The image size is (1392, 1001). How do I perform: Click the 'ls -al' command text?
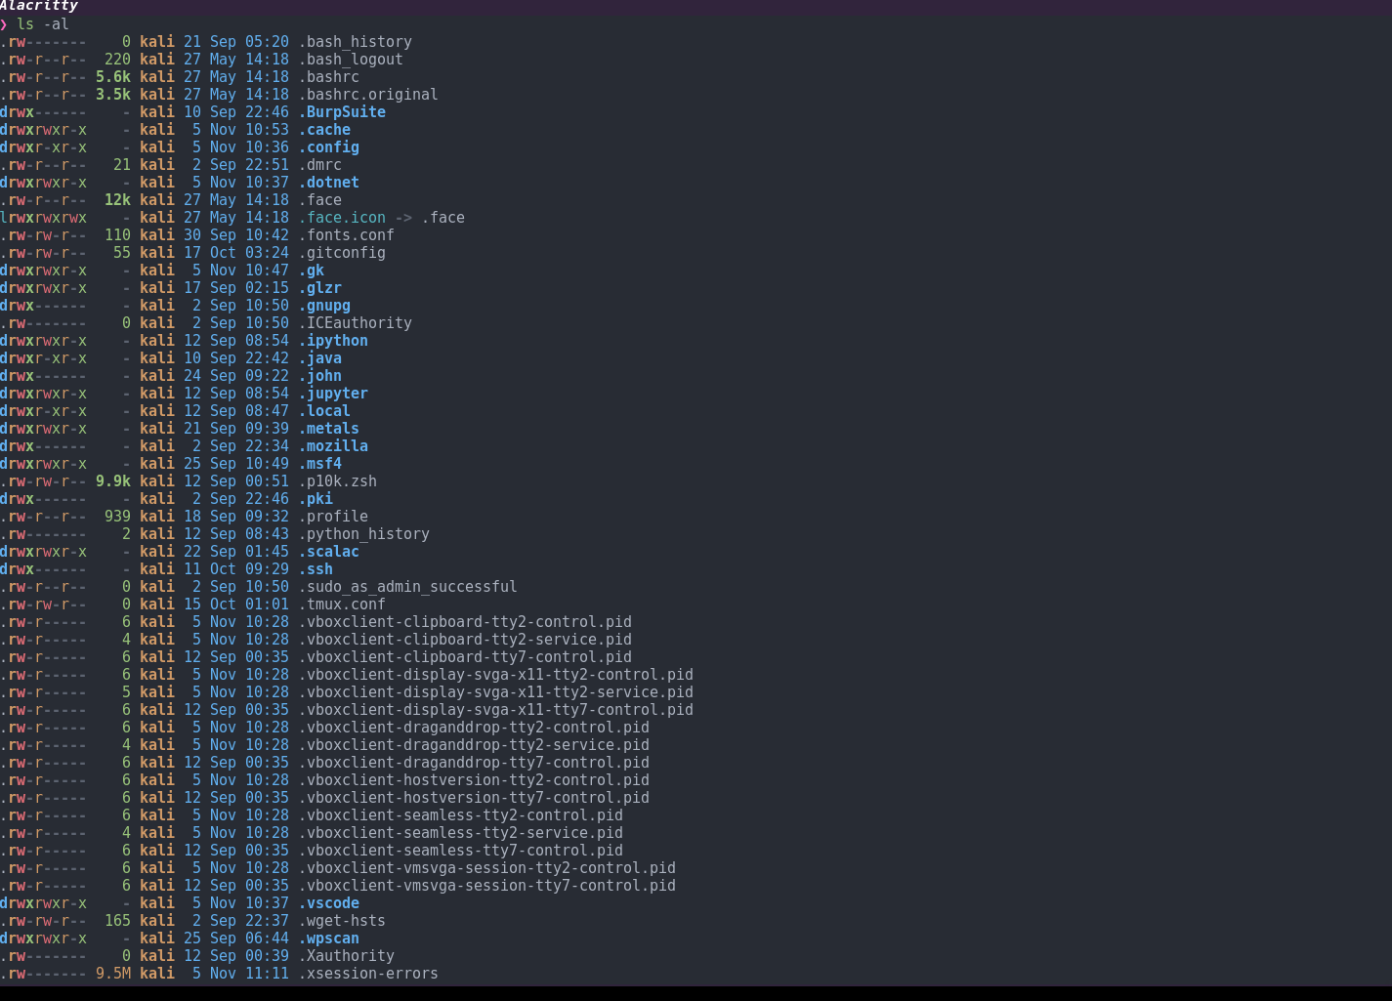[x=43, y=24]
